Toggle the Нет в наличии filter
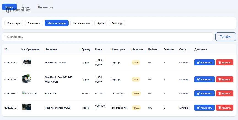The height and width of the screenshot is (120, 238). point(81,23)
